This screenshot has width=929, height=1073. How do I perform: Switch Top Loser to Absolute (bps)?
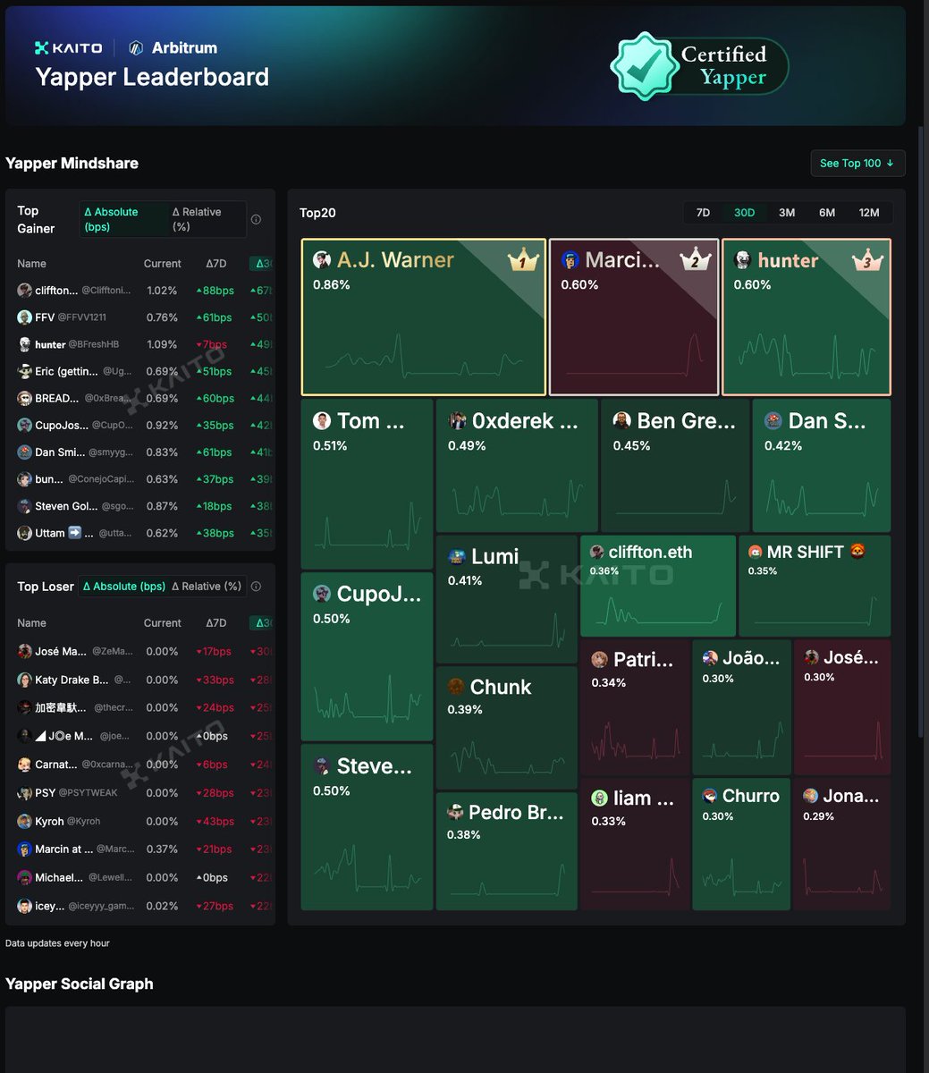click(x=124, y=587)
